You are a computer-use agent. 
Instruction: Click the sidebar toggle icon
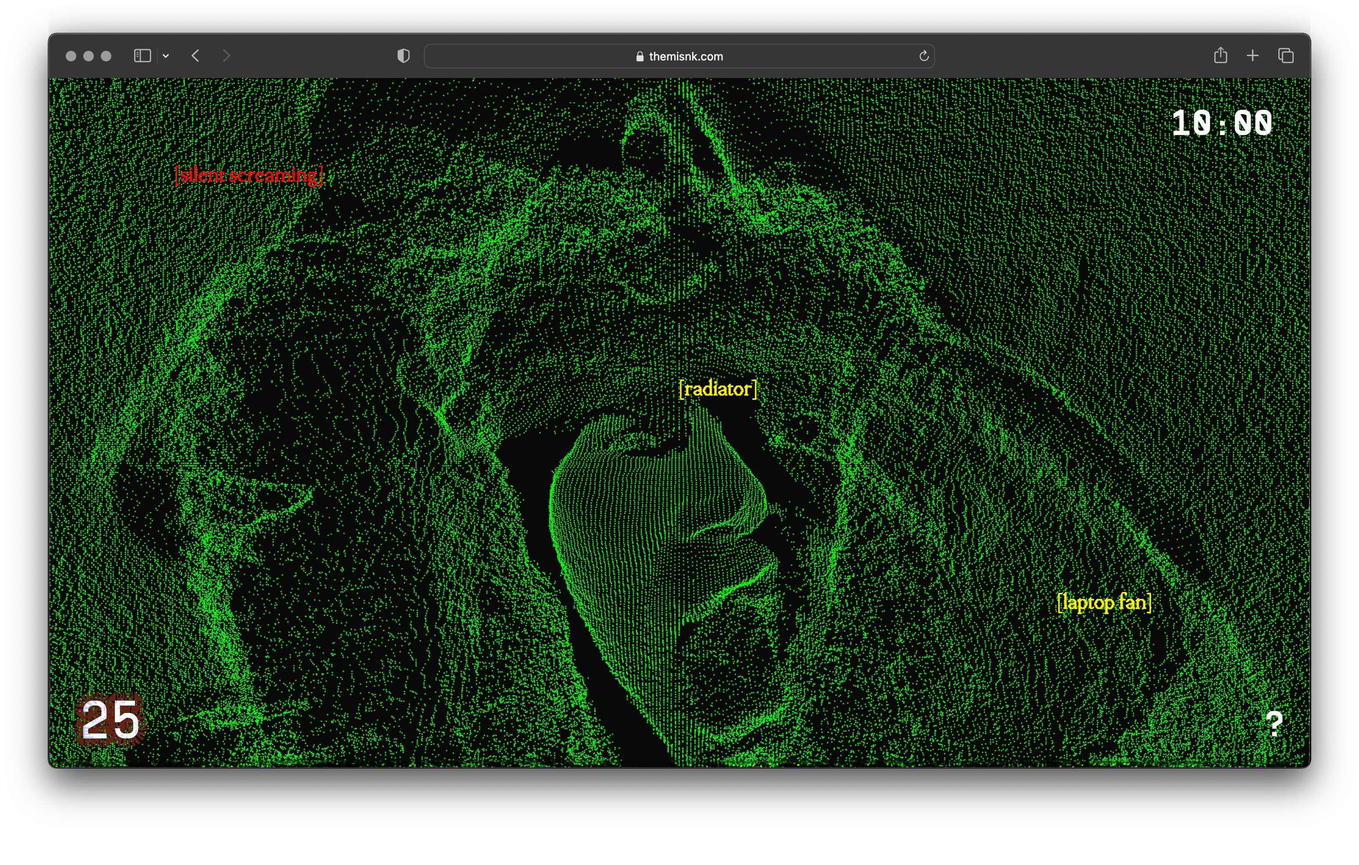[142, 56]
